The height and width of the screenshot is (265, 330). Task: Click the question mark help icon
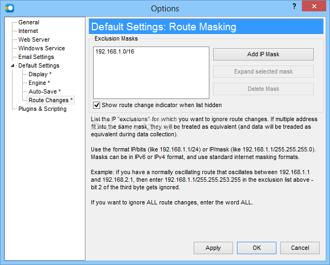(294, 6)
